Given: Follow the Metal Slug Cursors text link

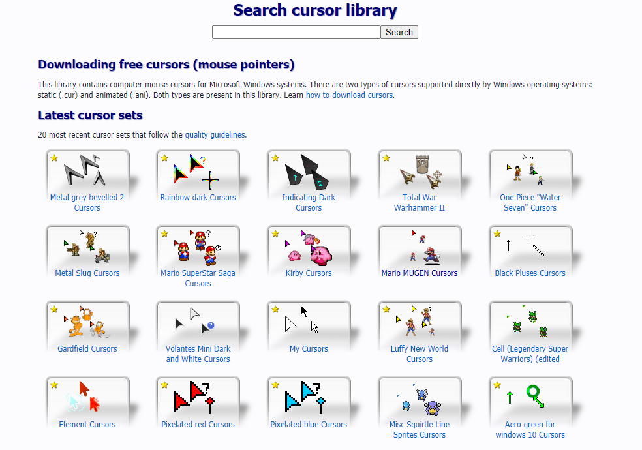Looking at the screenshot, I should click(87, 273).
